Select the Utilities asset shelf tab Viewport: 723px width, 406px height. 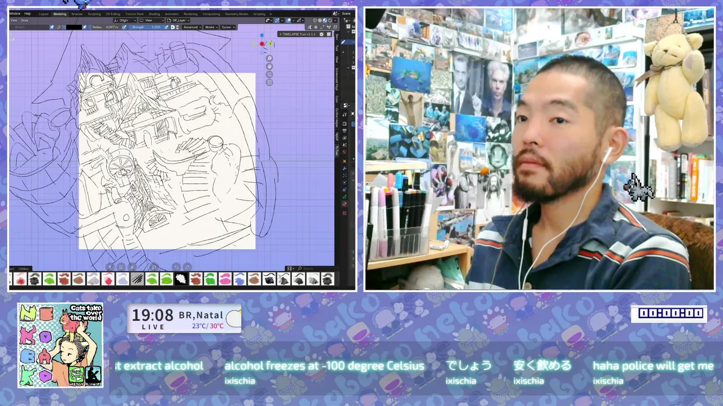pyautogui.click(x=24, y=268)
